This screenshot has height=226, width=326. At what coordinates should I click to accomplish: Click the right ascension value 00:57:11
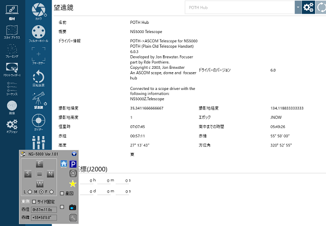(137, 136)
